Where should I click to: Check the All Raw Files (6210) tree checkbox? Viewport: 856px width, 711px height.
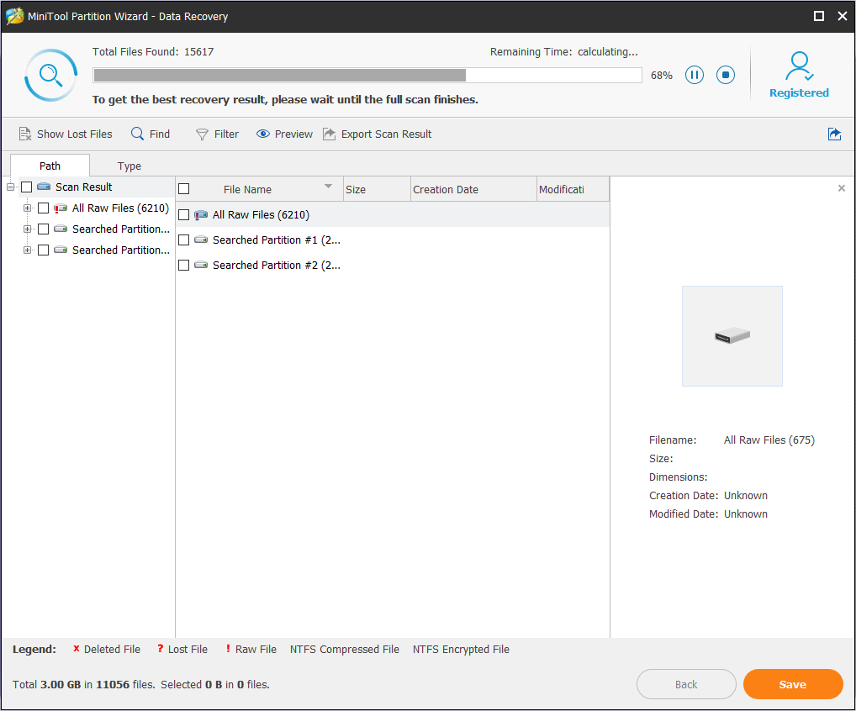point(44,208)
